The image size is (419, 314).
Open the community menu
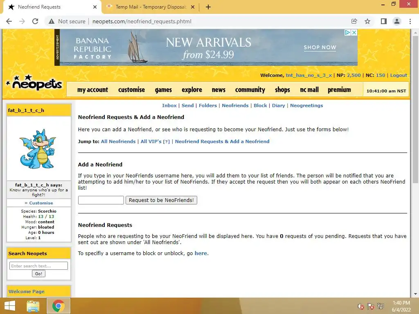[x=250, y=90]
